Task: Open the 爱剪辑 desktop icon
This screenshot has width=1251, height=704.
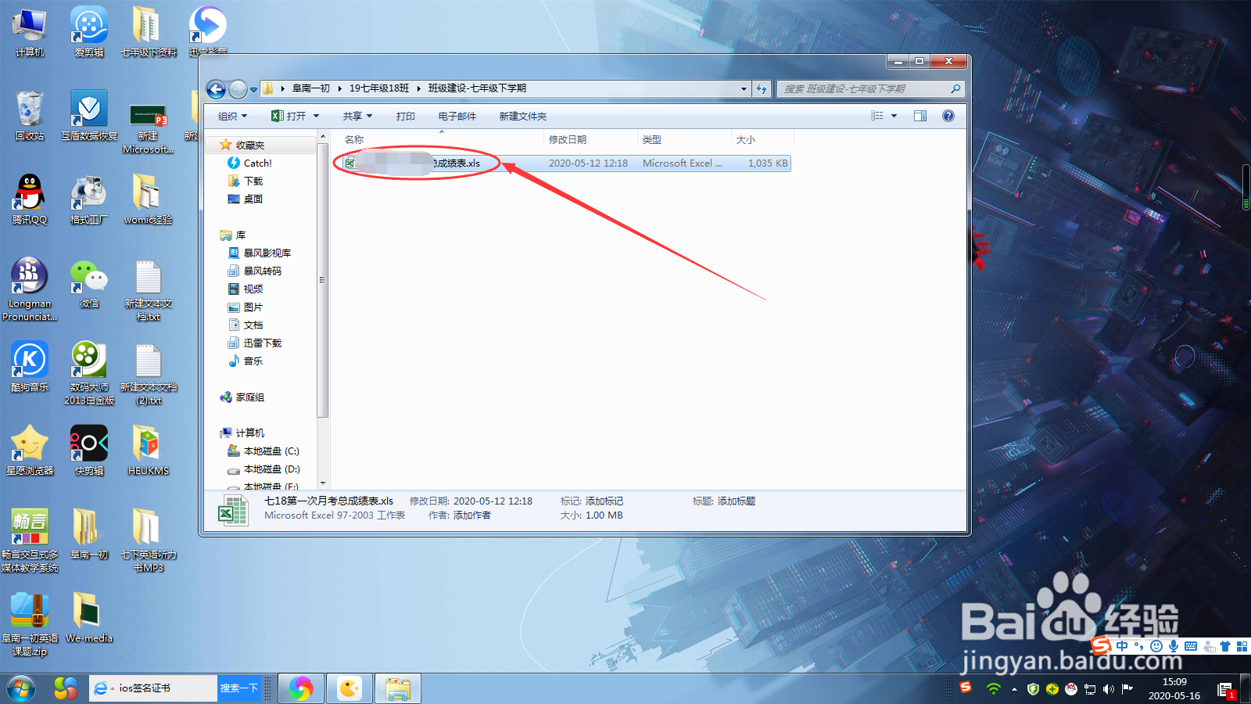Action: tap(89, 32)
